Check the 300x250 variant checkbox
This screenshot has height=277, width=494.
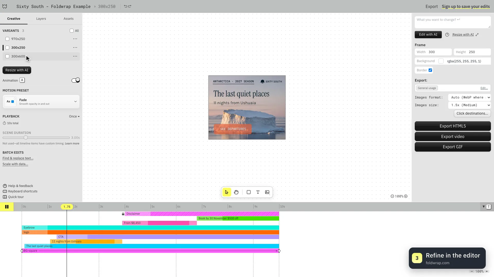pyautogui.click(x=7, y=48)
